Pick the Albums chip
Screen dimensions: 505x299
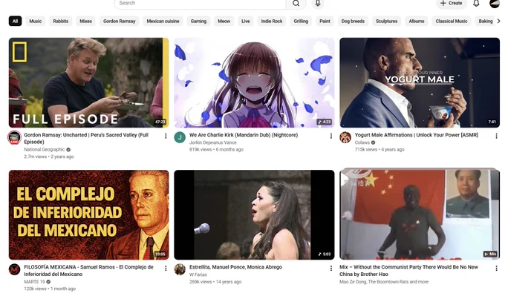(x=417, y=22)
